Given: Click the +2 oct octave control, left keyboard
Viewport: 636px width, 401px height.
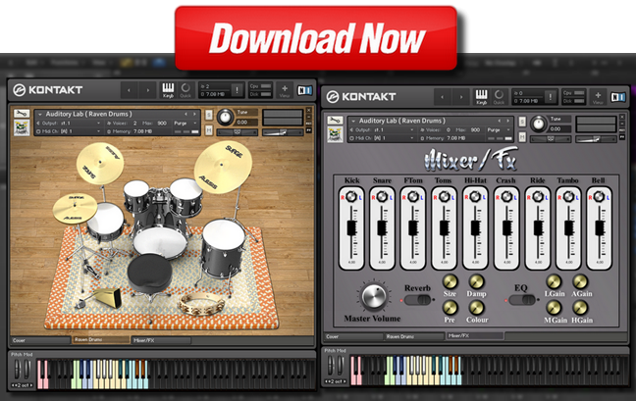Looking at the screenshot, I should click(22, 385).
